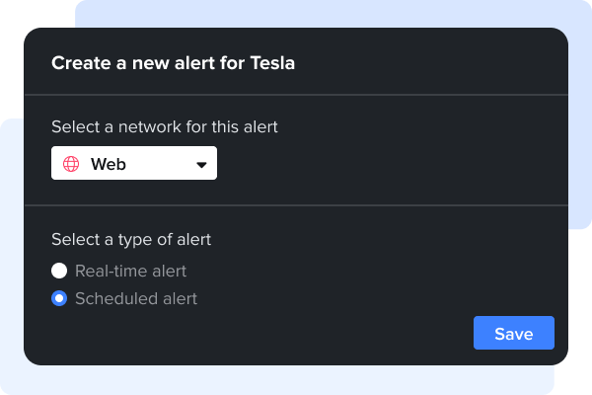
Task: Select the Scheduled alert radio button
Action: point(59,298)
